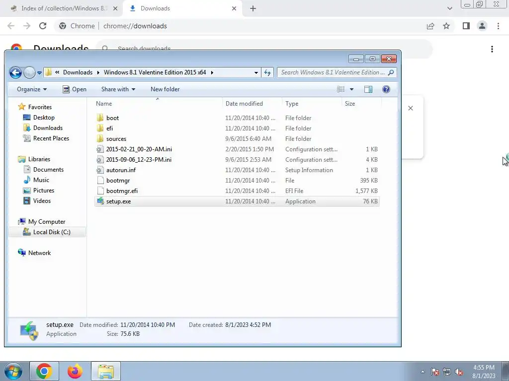Viewport: 509px width, 381px height.
Task: Show hidden system tray icons
Action: coord(423,372)
